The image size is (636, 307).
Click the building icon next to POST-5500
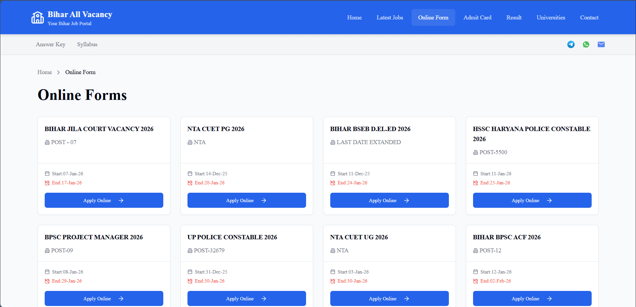(x=475, y=152)
